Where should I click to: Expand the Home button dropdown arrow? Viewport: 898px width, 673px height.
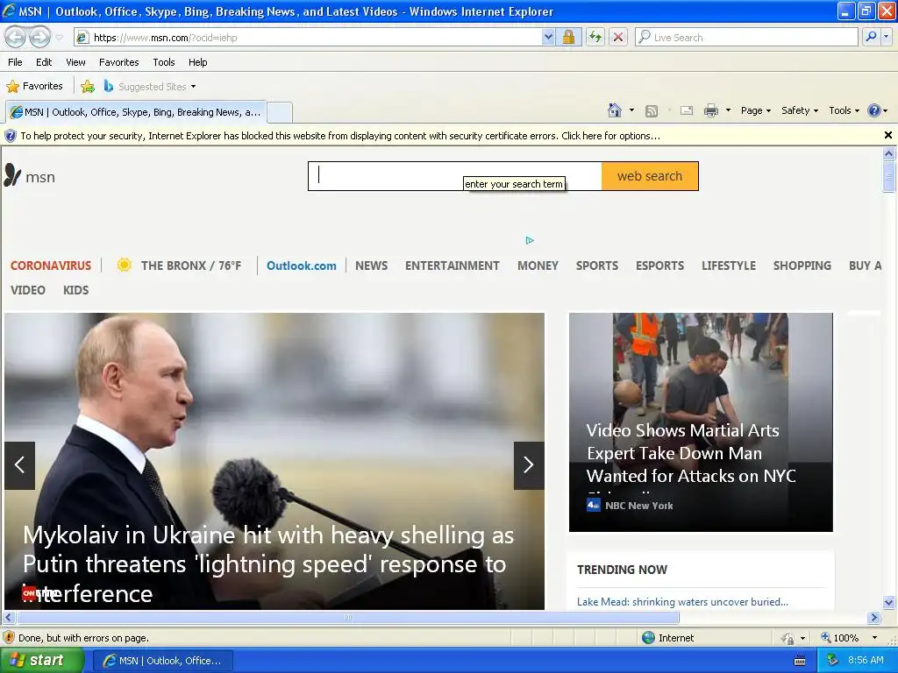[631, 110]
